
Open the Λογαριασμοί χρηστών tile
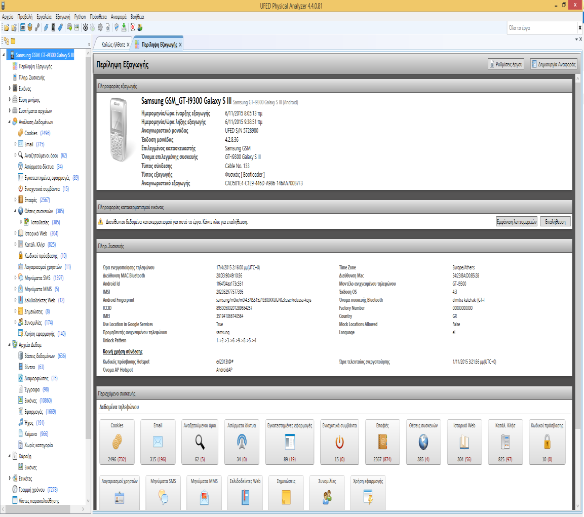tap(120, 492)
